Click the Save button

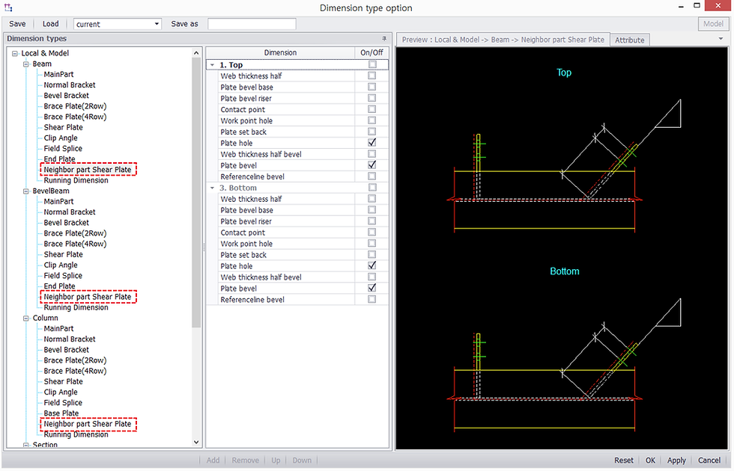tap(17, 24)
